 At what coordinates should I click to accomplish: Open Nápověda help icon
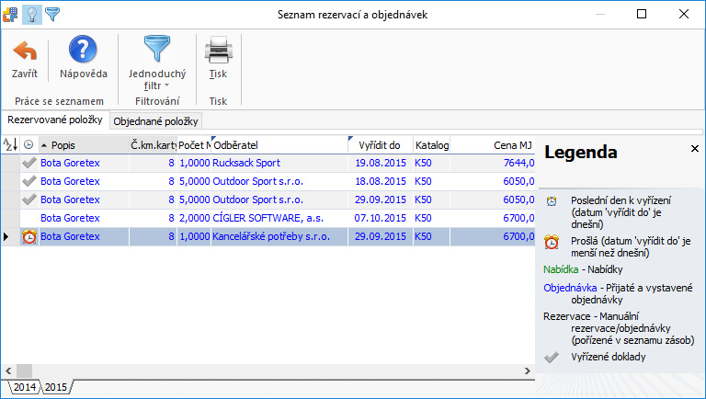(84, 50)
